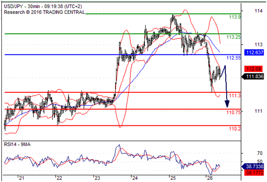The width and height of the screenshot is (267, 182).
Task: Click the 25 date marker on time axis
Action: point(172,178)
